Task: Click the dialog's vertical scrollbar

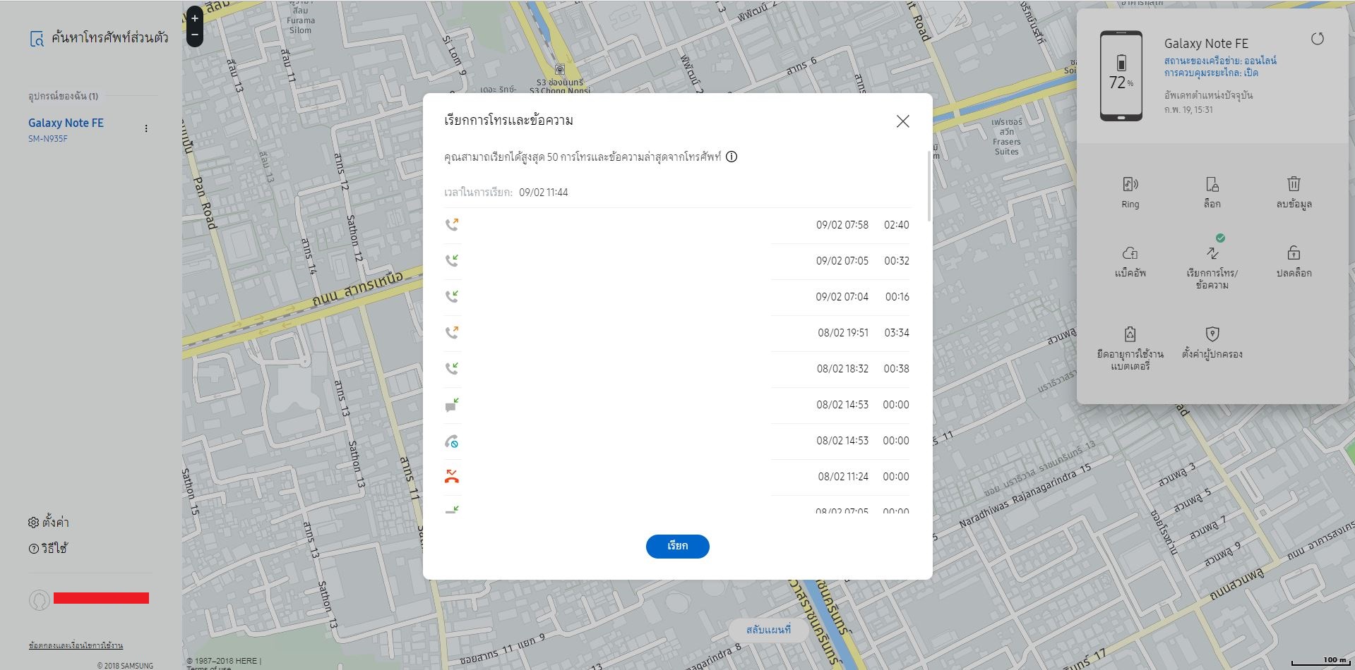Action: tap(929, 185)
